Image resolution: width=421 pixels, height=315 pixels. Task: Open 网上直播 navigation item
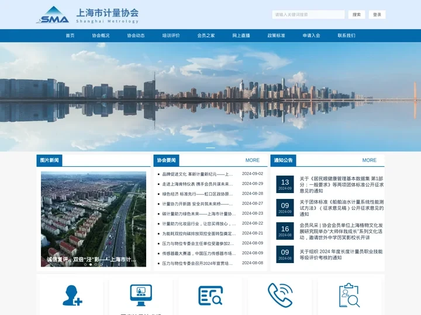(241, 36)
